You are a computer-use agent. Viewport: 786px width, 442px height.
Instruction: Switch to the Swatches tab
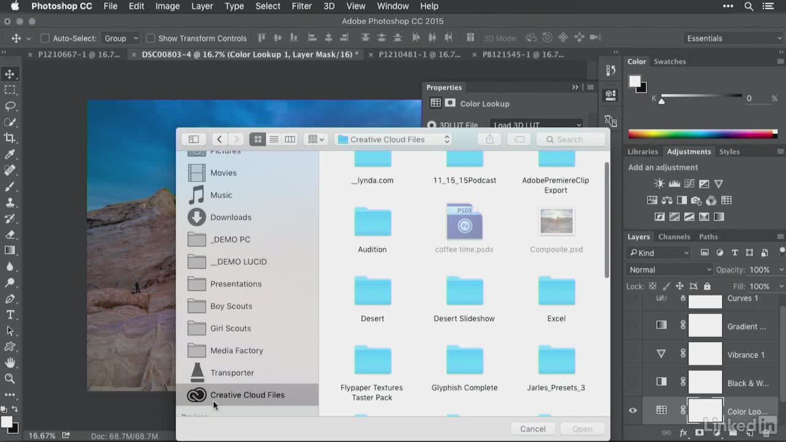(x=670, y=61)
